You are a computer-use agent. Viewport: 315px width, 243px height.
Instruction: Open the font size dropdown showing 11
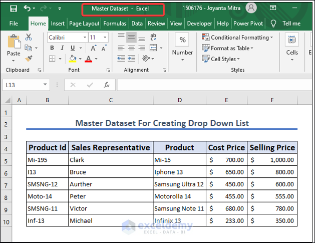point(105,38)
